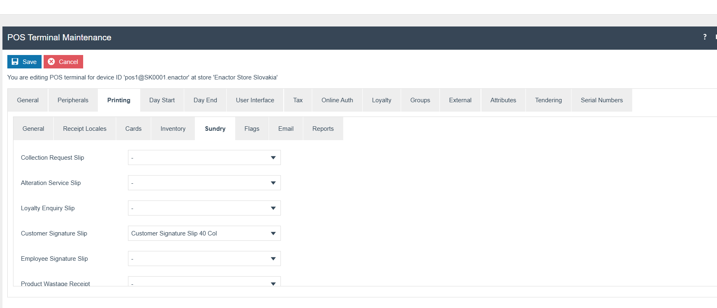Select the Tax tab

point(298,100)
